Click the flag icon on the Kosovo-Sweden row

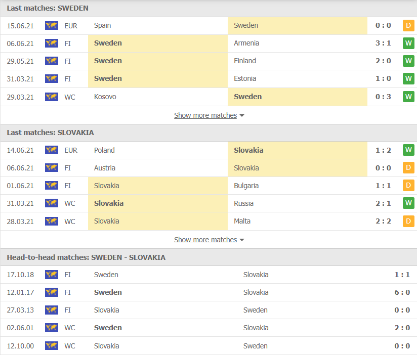pyautogui.click(x=52, y=97)
